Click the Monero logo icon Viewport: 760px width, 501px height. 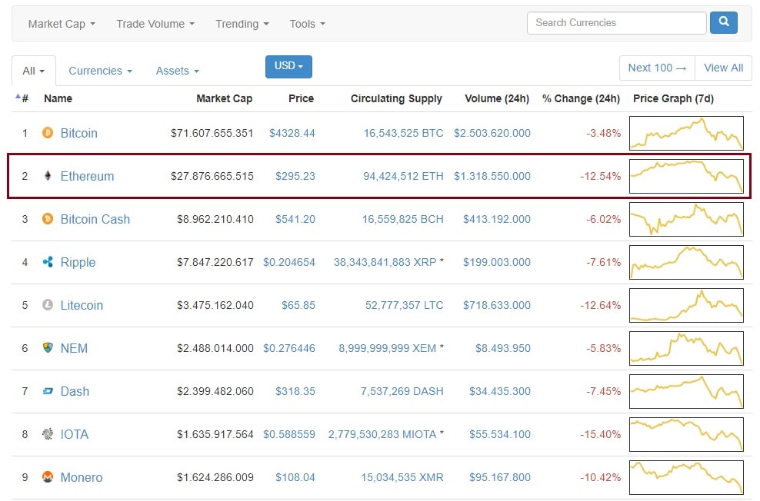pos(48,477)
